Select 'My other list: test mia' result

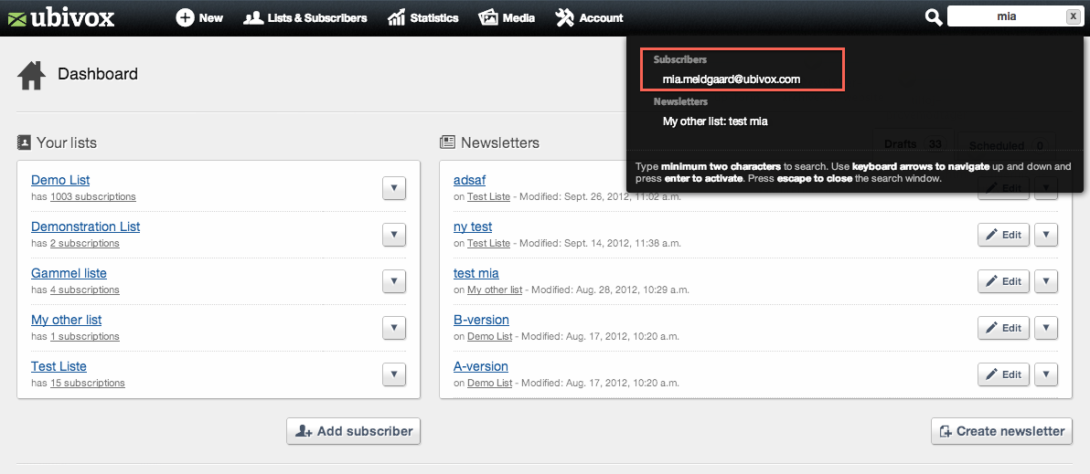point(714,121)
